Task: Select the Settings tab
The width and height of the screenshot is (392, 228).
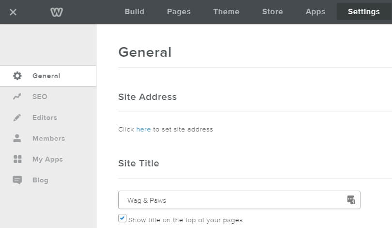Action: [364, 12]
